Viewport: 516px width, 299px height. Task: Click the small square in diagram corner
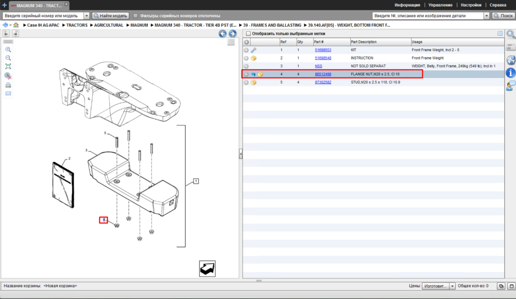231,42
